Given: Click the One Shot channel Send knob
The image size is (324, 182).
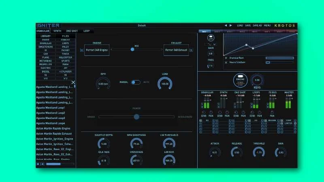Looking at the screenshot, I should [236, 112].
